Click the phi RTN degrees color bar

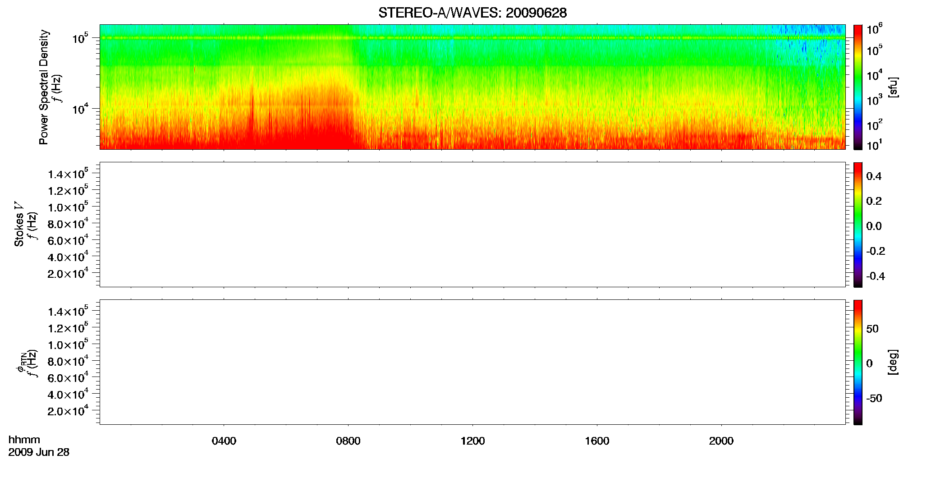pos(858,362)
